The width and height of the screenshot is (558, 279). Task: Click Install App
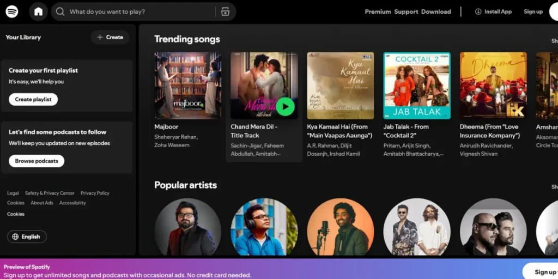[x=493, y=12]
